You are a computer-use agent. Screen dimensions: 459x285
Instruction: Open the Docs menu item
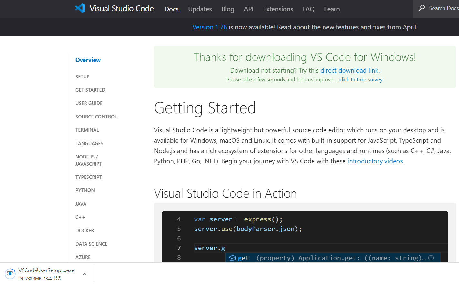[x=171, y=9]
